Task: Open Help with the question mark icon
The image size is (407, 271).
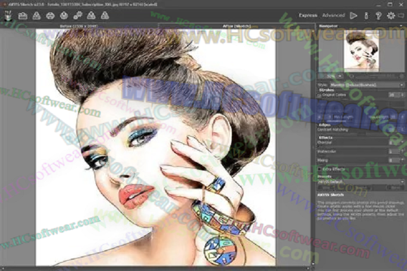Action: [x=378, y=16]
